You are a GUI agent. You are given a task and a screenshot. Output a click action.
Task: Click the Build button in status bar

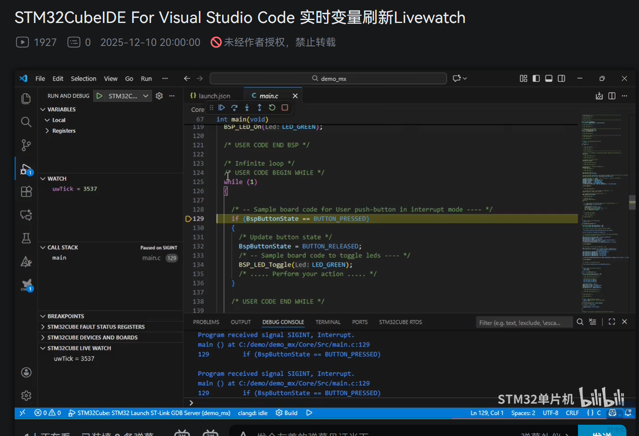click(286, 413)
